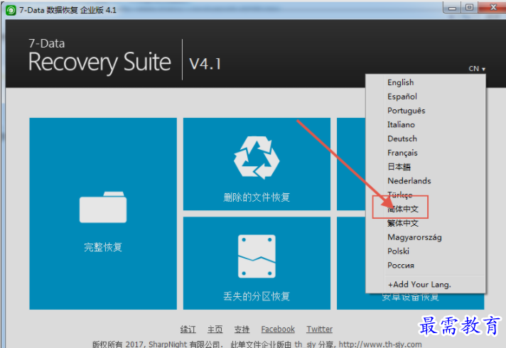Pick Deutsch from the language menu
The width and height of the screenshot is (506, 348).
click(402, 138)
